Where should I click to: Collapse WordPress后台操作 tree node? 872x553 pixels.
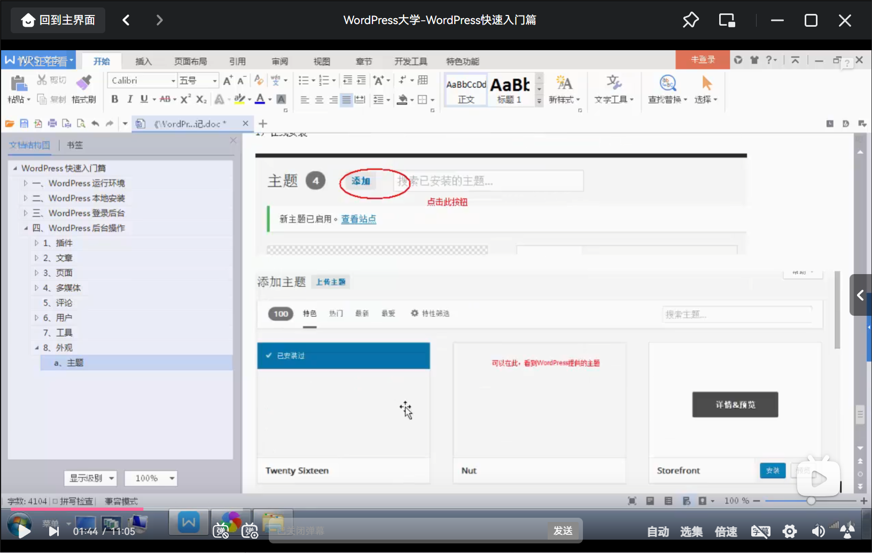(x=25, y=228)
